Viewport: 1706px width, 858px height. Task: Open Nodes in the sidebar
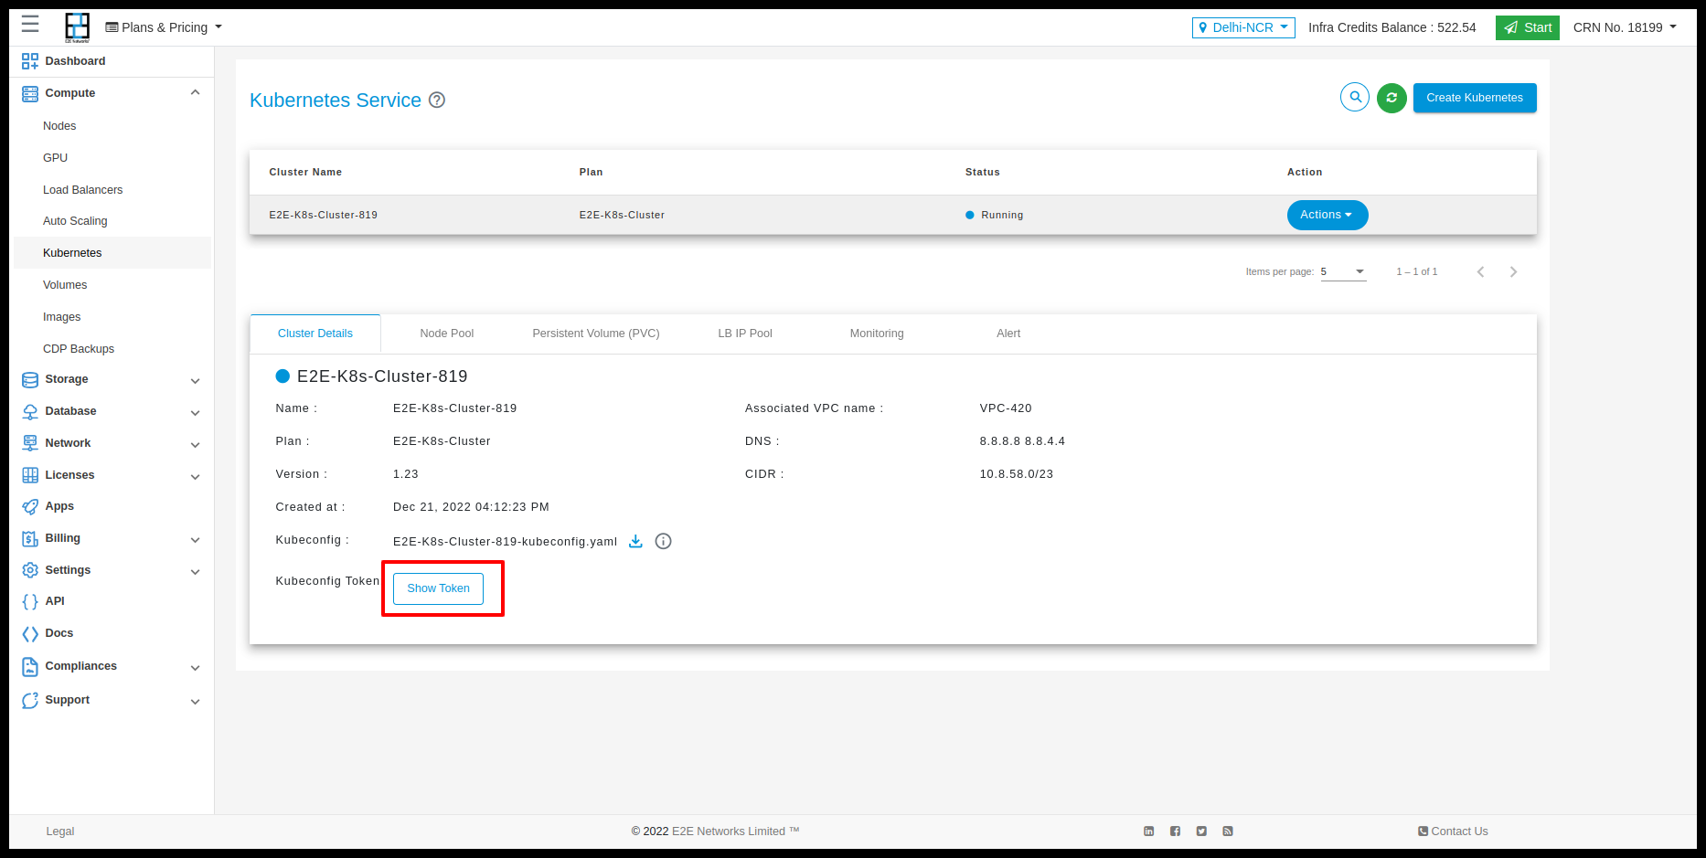[x=59, y=126]
